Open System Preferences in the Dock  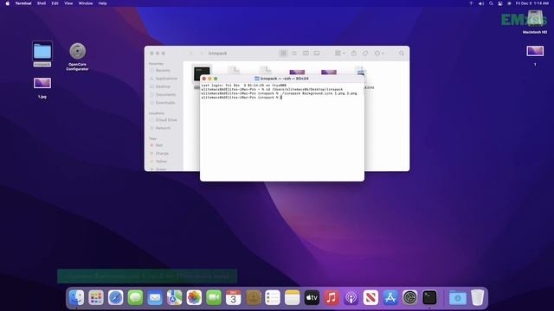tap(409, 297)
